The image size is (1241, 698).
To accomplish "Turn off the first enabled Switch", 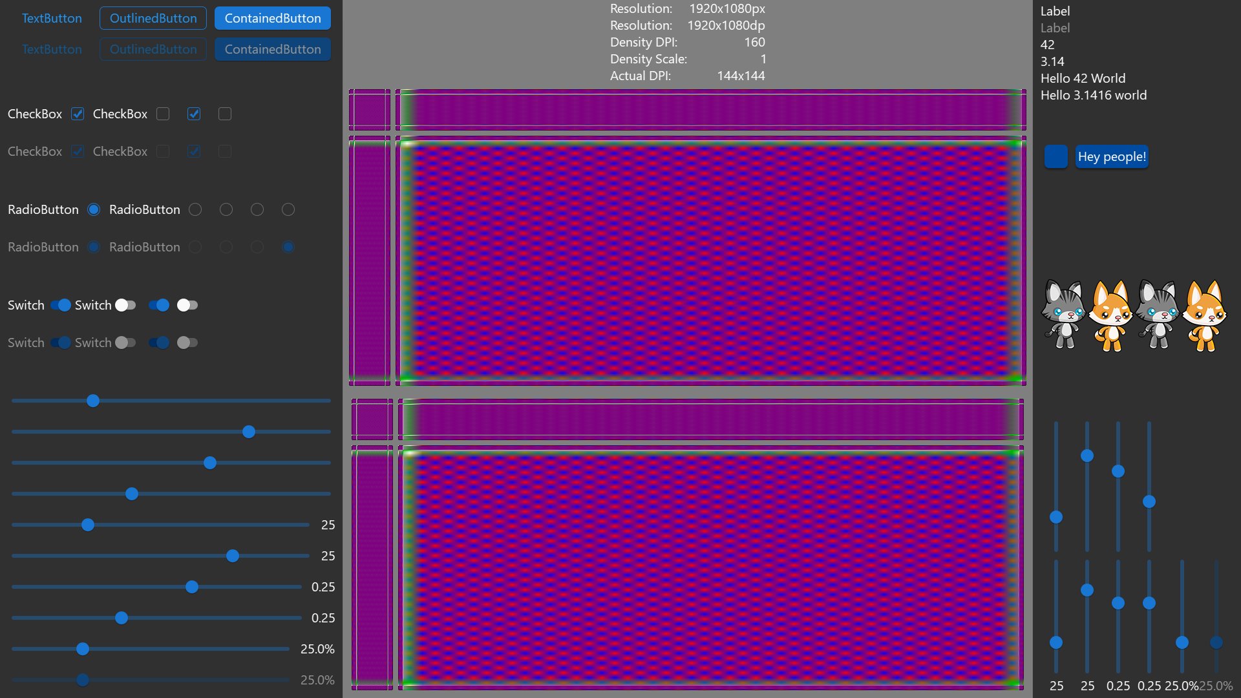I will click(61, 305).
